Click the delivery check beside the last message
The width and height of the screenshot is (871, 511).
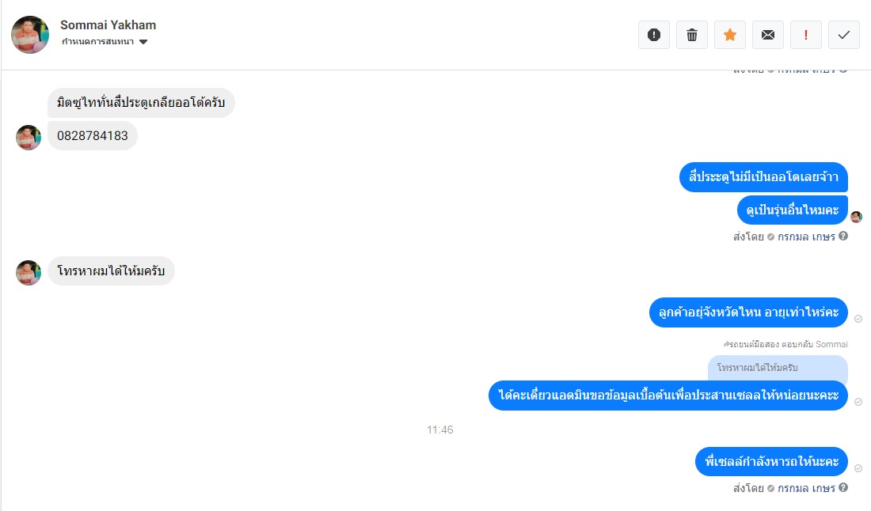(858, 468)
